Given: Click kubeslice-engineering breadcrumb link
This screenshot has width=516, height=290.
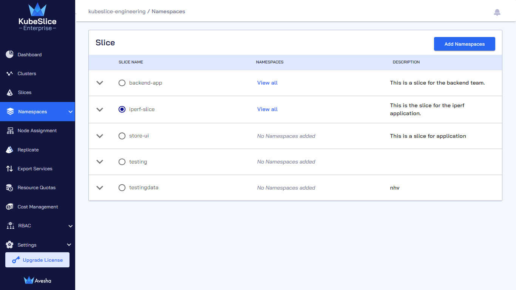Looking at the screenshot, I should (x=117, y=11).
